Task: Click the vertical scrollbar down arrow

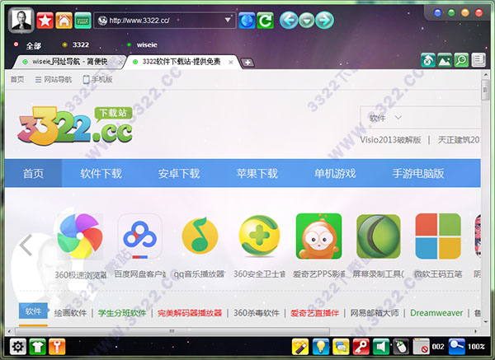Action: (486, 322)
